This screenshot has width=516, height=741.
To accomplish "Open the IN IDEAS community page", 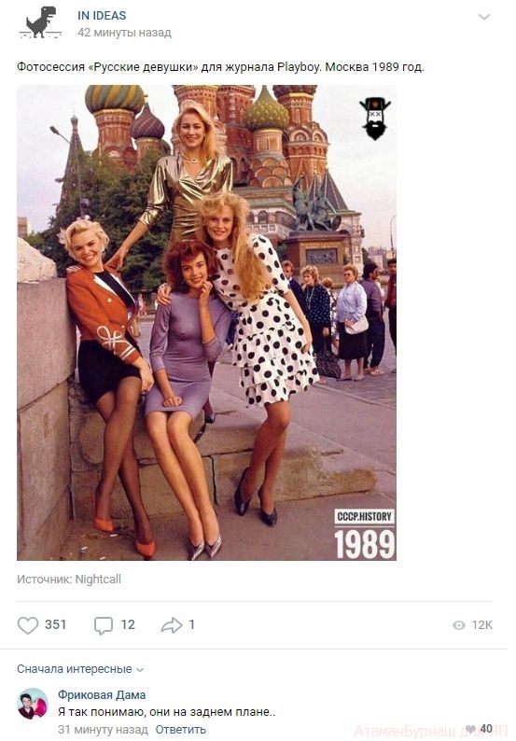I will coord(102,15).
